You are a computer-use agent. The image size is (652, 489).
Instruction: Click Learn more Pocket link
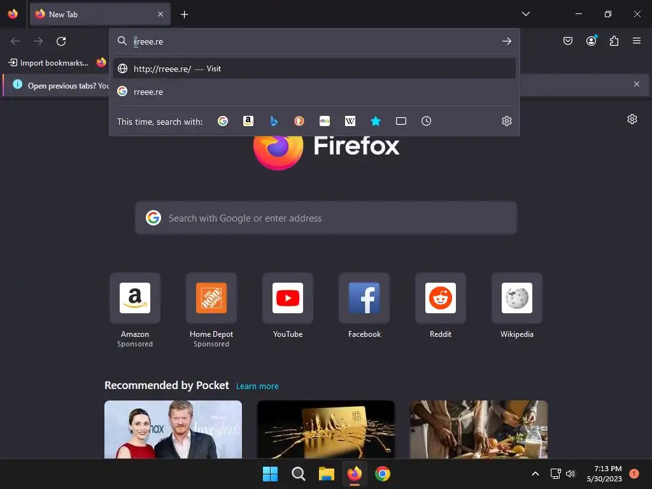257,386
